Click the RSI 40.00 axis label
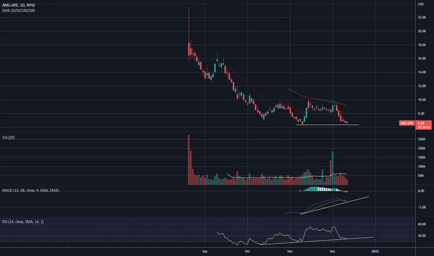 (x=422, y=236)
